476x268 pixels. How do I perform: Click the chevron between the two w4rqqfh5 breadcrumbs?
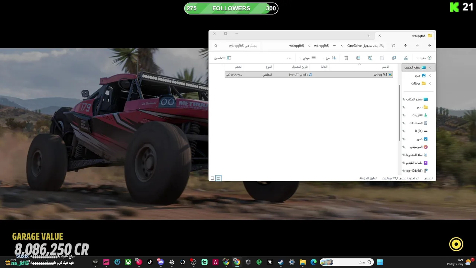pos(309,46)
